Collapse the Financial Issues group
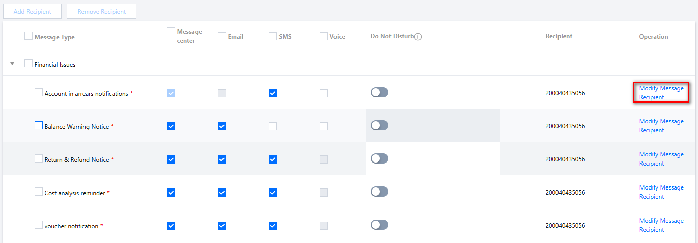Image resolution: width=698 pixels, height=243 pixels. click(x=12, y=64)
